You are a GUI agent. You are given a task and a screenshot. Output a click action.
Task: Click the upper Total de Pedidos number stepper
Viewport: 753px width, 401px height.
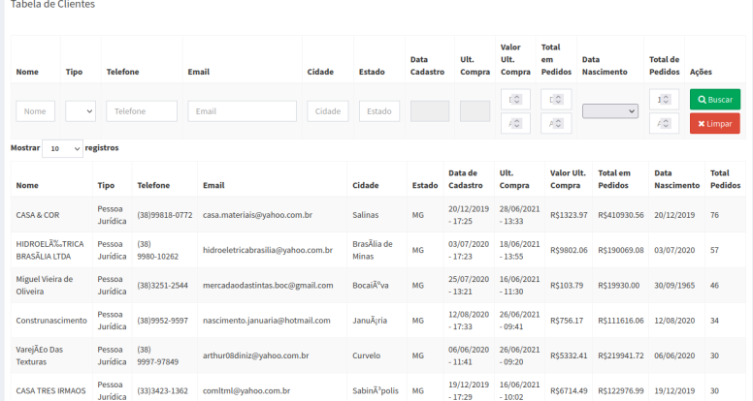pyautogui.click(x=664, y=99)
